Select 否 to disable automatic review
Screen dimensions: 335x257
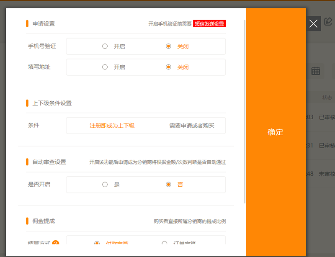pyautogui.click(x=168, y=184)
